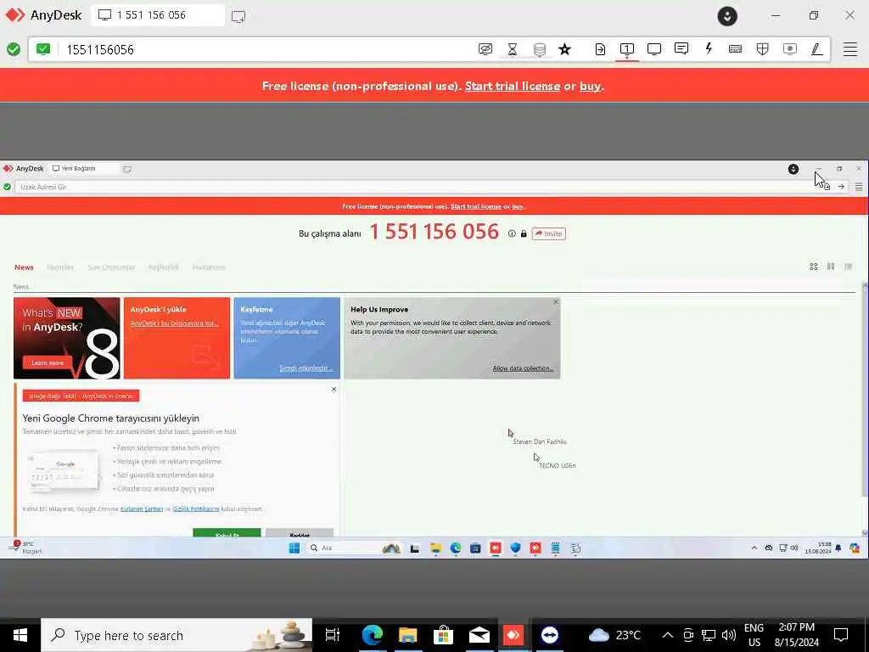Open local taskbar TeamViewer icon
869x652 pixels.
pos(549,635)
